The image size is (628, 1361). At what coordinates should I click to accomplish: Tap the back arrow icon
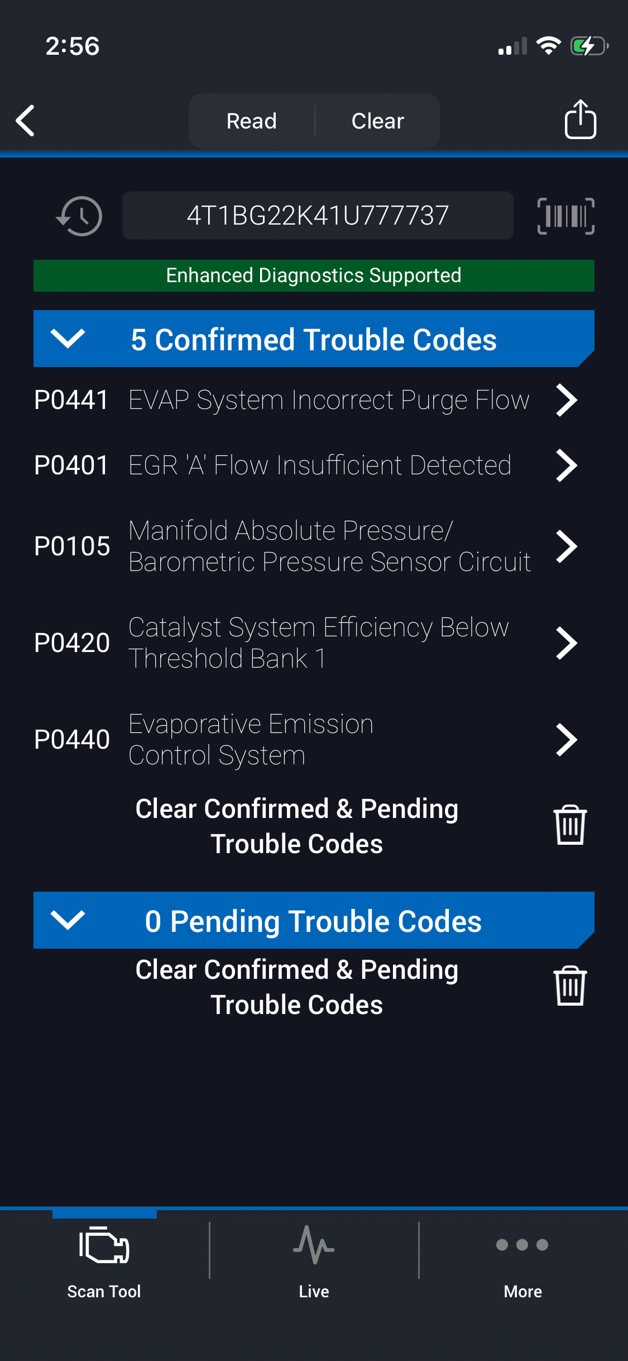pyautogui.click(x=26, y=121)
